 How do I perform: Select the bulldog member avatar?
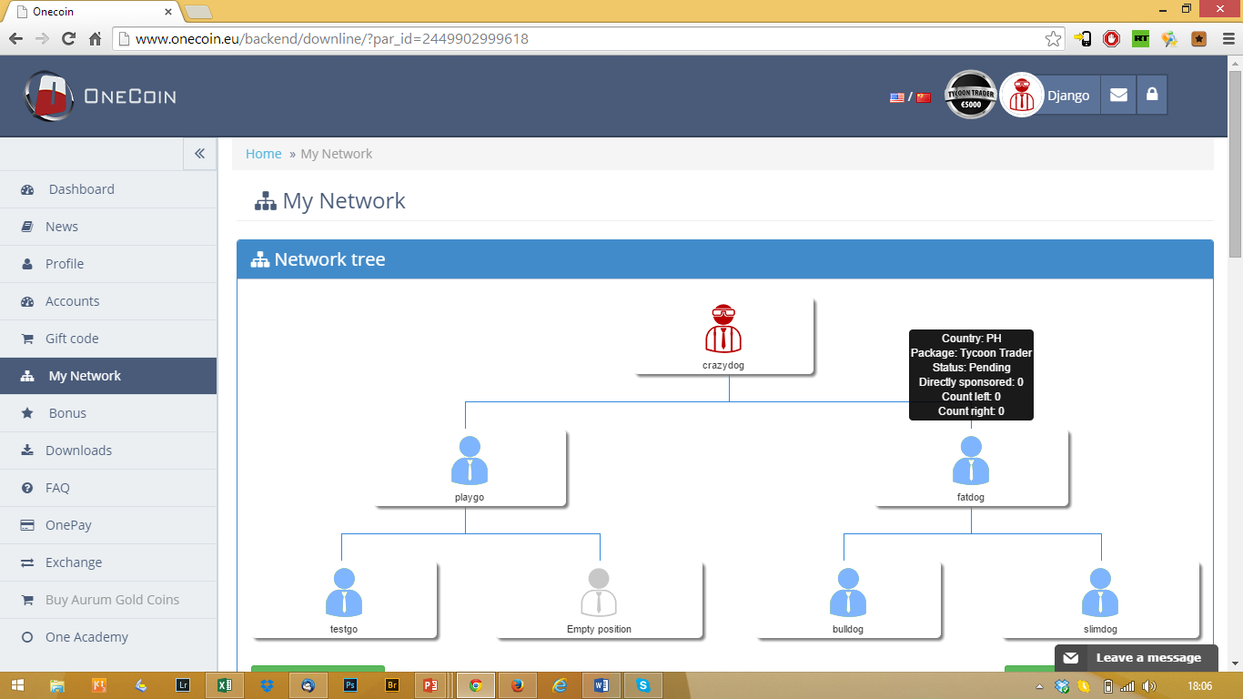(x=848, y=593)
